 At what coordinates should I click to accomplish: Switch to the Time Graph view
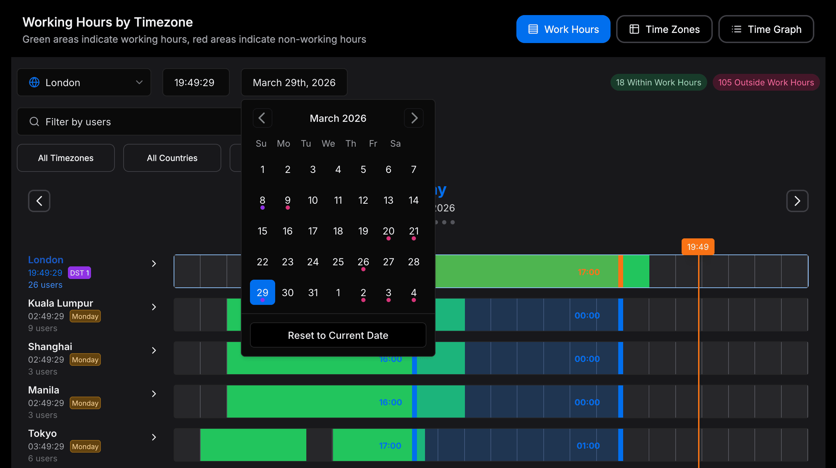tap(766, 29)
